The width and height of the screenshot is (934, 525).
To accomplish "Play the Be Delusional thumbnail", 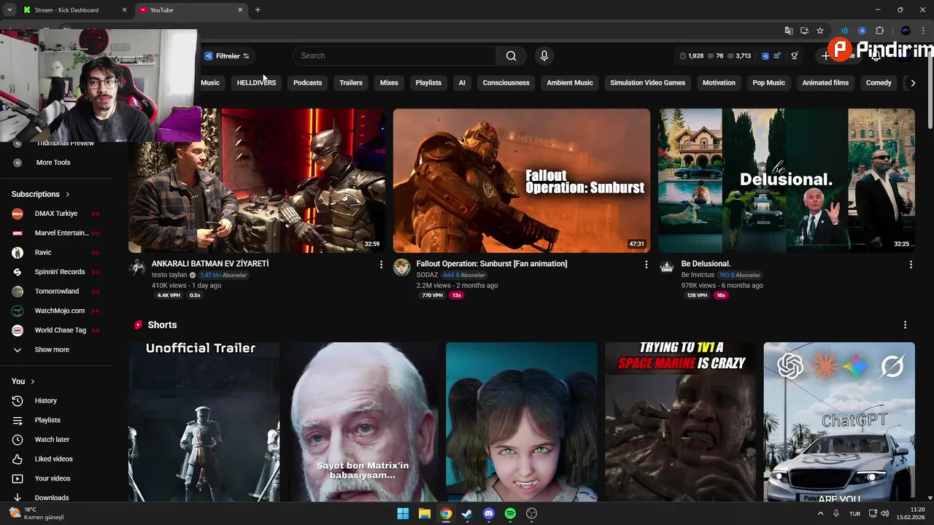I will [x=787, y=181].
